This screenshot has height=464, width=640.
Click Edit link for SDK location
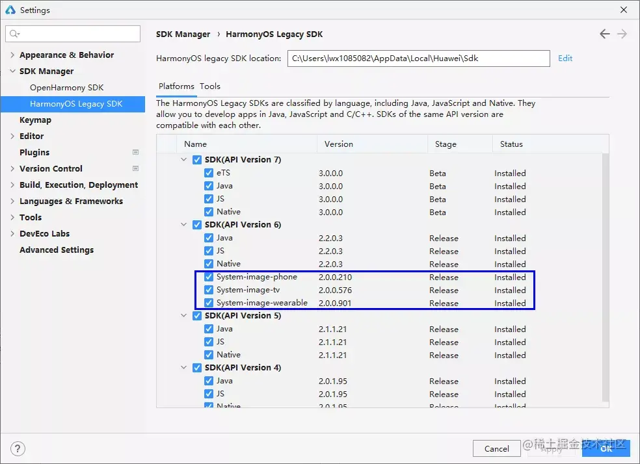coord(565,58)
